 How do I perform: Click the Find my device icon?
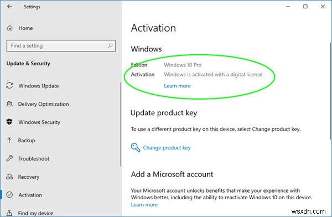(x=9, y=213)
